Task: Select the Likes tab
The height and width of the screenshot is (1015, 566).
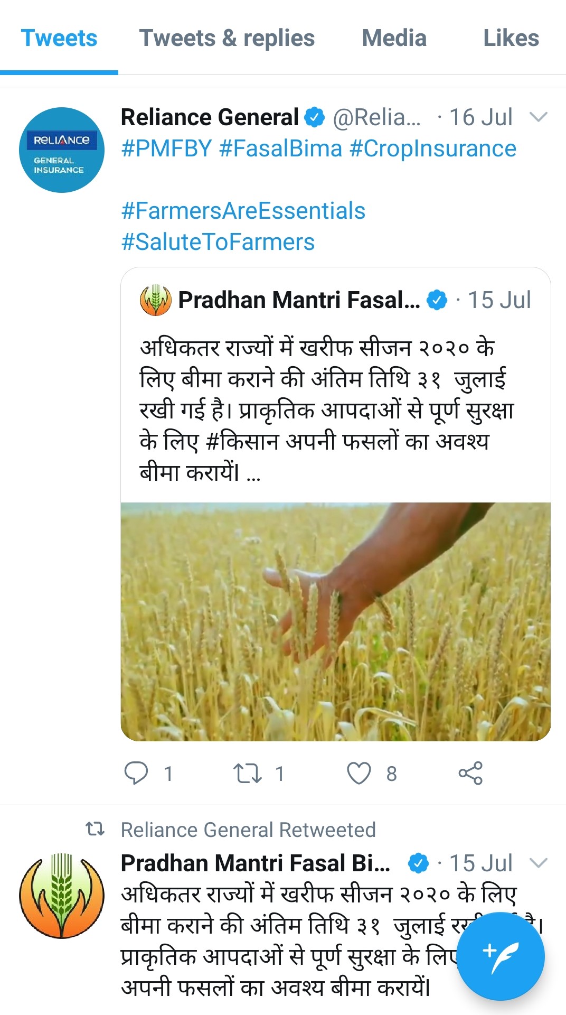Action: point(511,39)
